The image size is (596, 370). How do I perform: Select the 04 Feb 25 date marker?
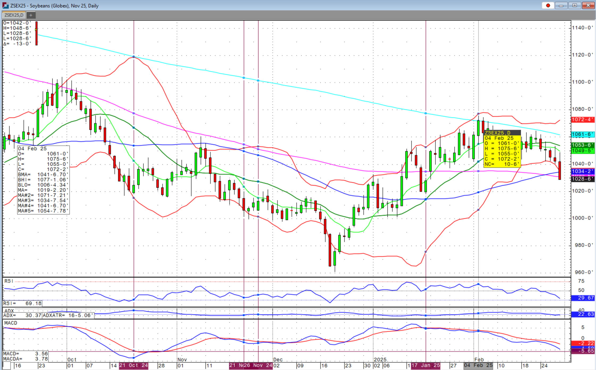[x=478, y=365]
